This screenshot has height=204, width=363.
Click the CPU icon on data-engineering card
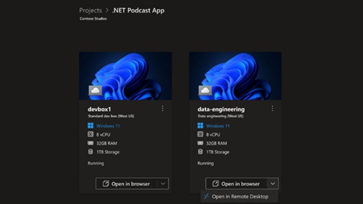pos(200,134)
